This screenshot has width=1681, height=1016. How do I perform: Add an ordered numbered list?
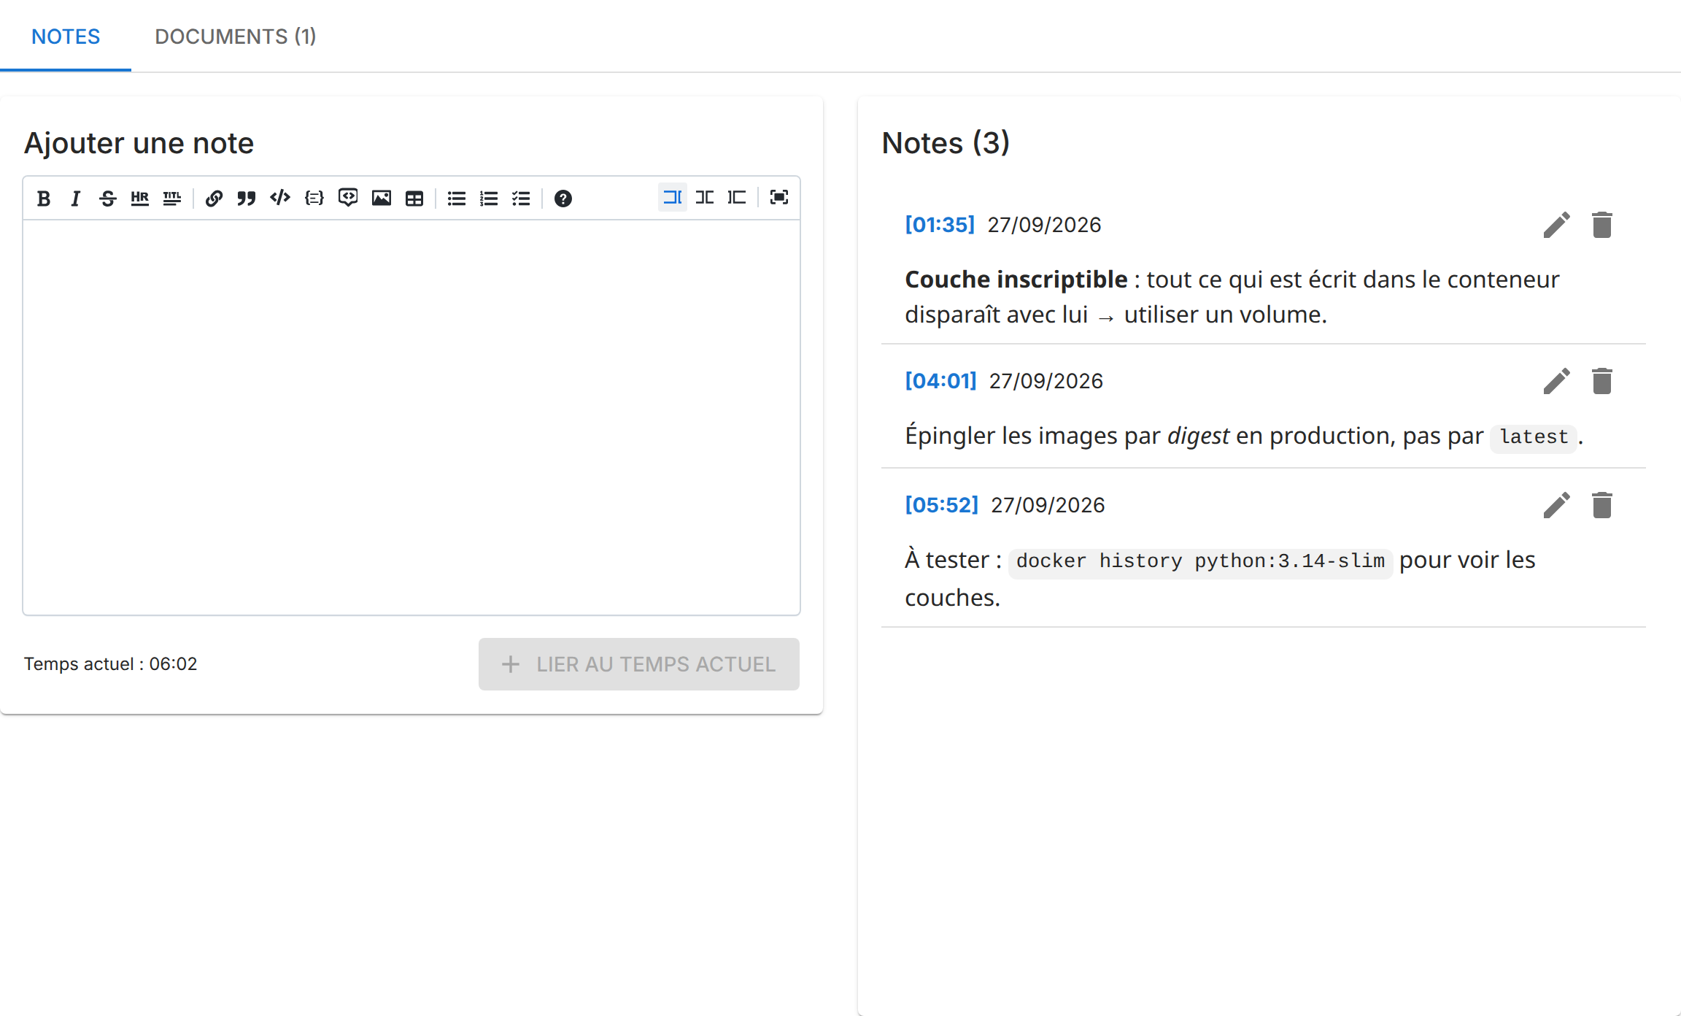tap(489, 198)
